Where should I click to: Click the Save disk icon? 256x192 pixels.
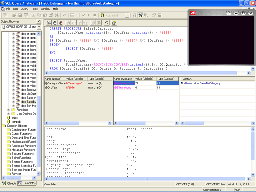tap(20, 15)
